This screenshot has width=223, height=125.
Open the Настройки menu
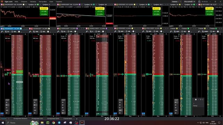(43, 1)
